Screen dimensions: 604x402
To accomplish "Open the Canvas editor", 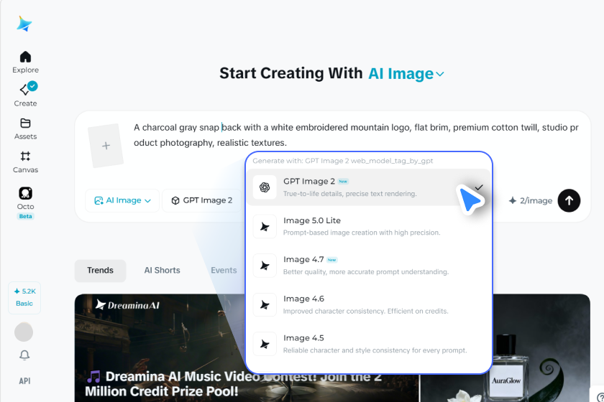I will point(25,162).
